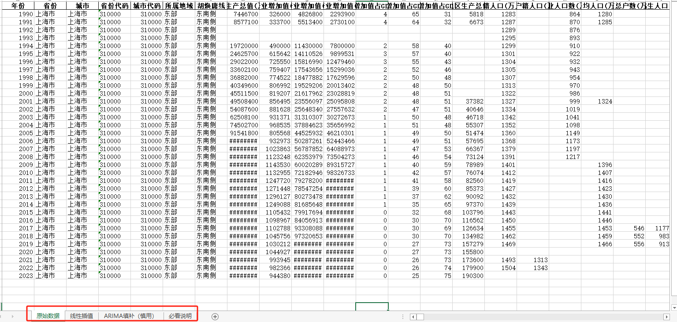
Task: Click the cell containing 1504
Action: (501, 268)
